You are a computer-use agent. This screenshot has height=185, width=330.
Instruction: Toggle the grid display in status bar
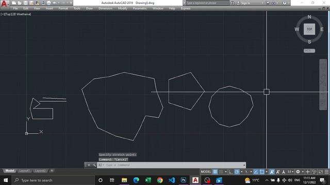[x=215, y=172]
